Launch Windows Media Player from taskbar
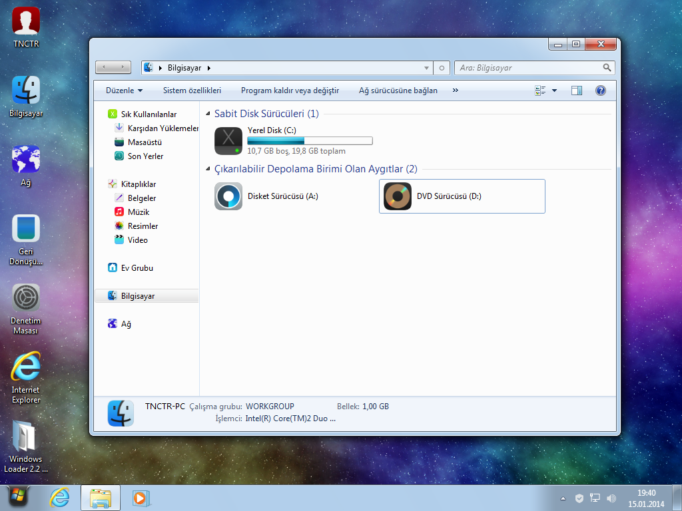This screenshot has height=511, width=682. pyautogui.click(x=141, y=498)
